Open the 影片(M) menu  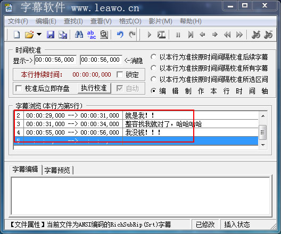[160, 21]
